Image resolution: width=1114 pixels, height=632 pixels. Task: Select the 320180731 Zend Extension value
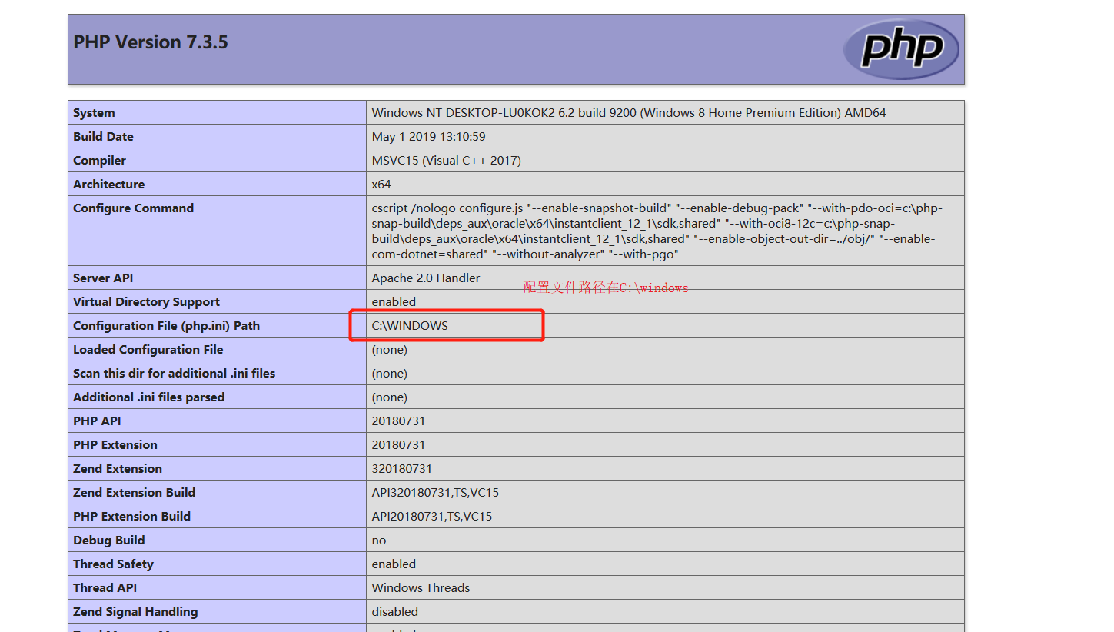click(402, 469)
